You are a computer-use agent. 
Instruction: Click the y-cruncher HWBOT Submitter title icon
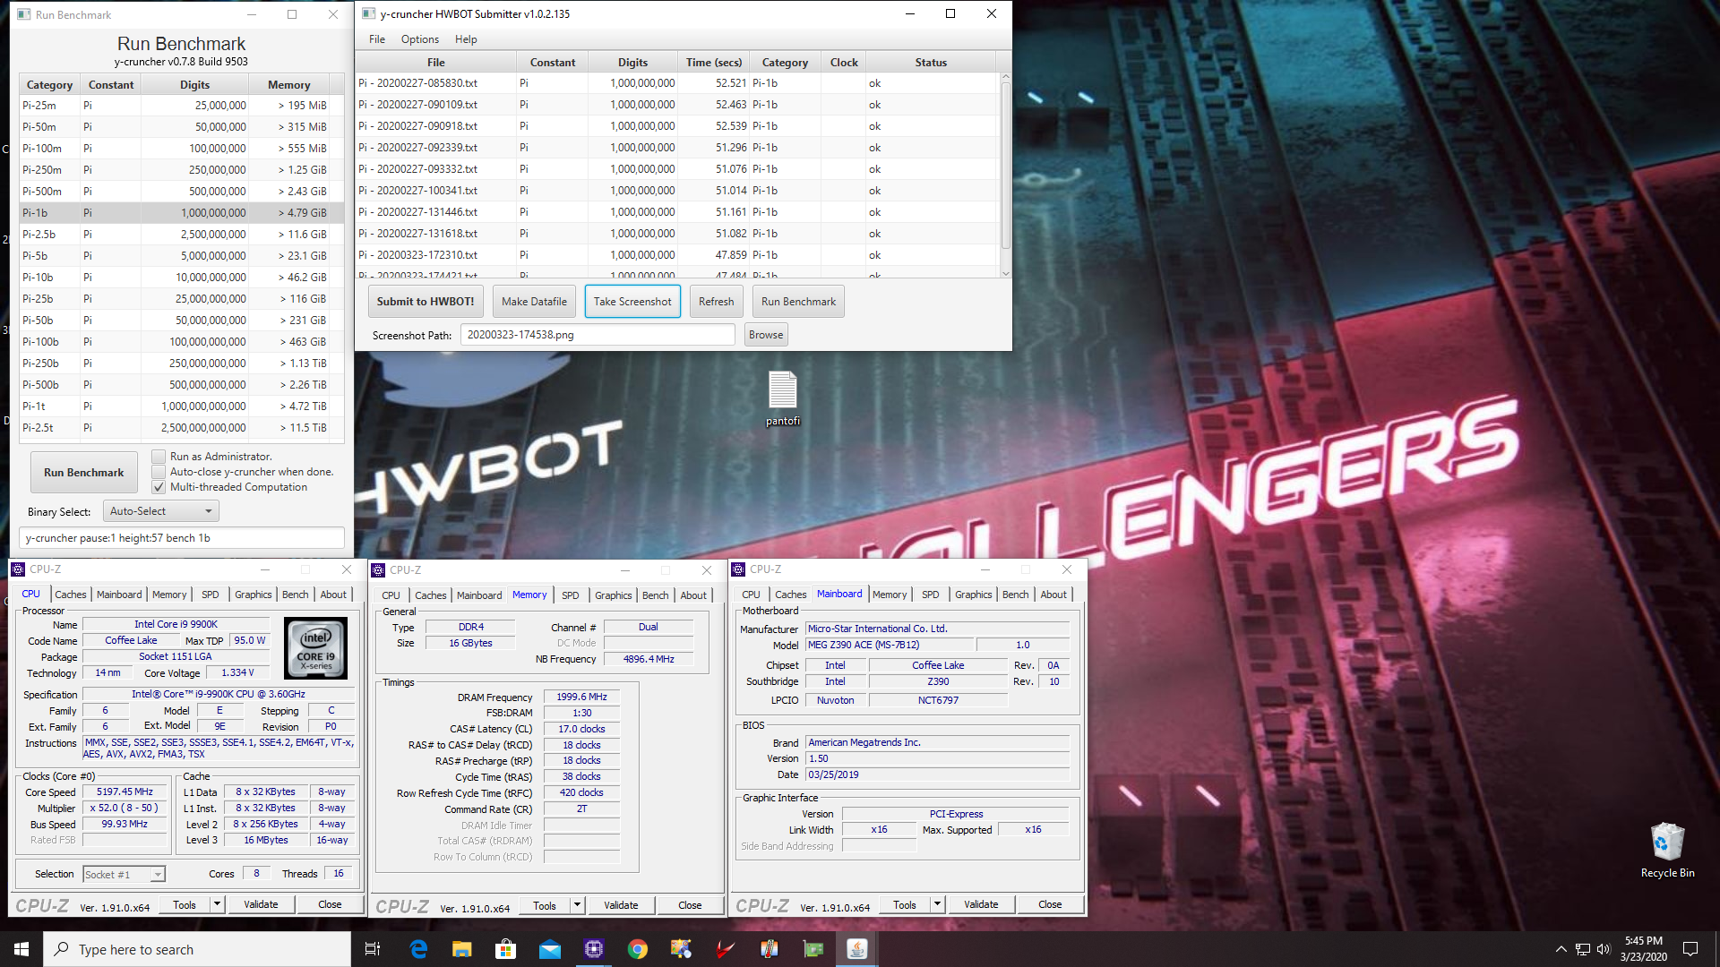coord(368,13)
